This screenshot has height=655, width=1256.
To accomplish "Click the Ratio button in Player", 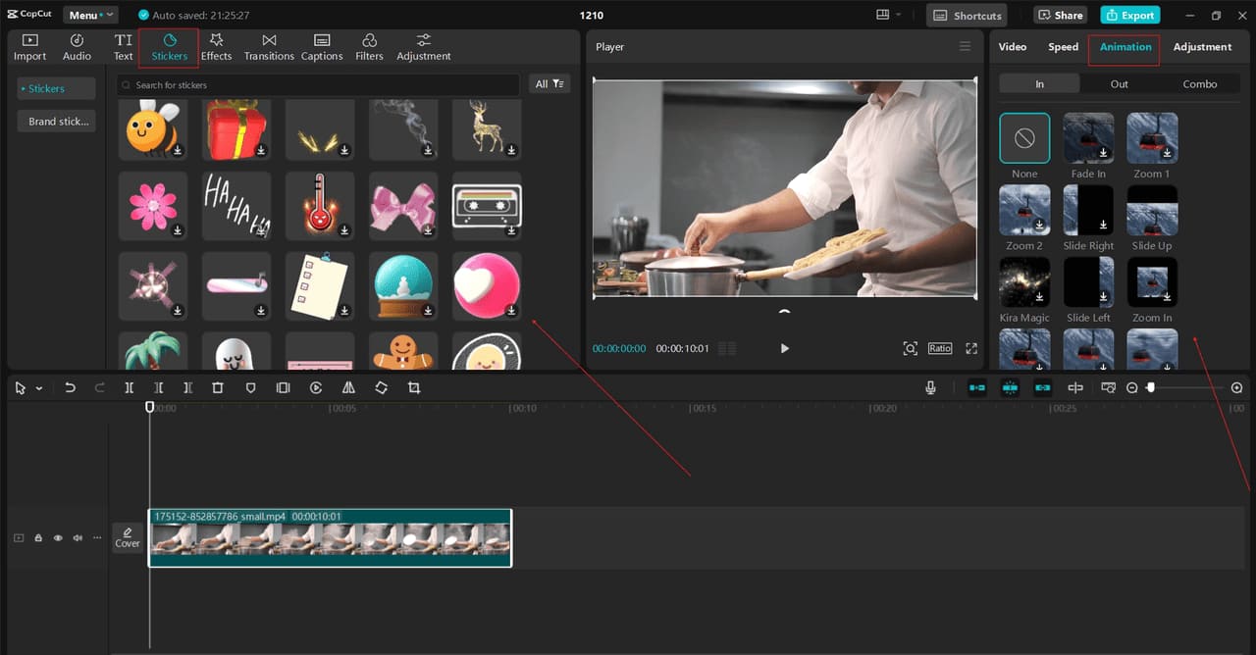I will [939, 349].
